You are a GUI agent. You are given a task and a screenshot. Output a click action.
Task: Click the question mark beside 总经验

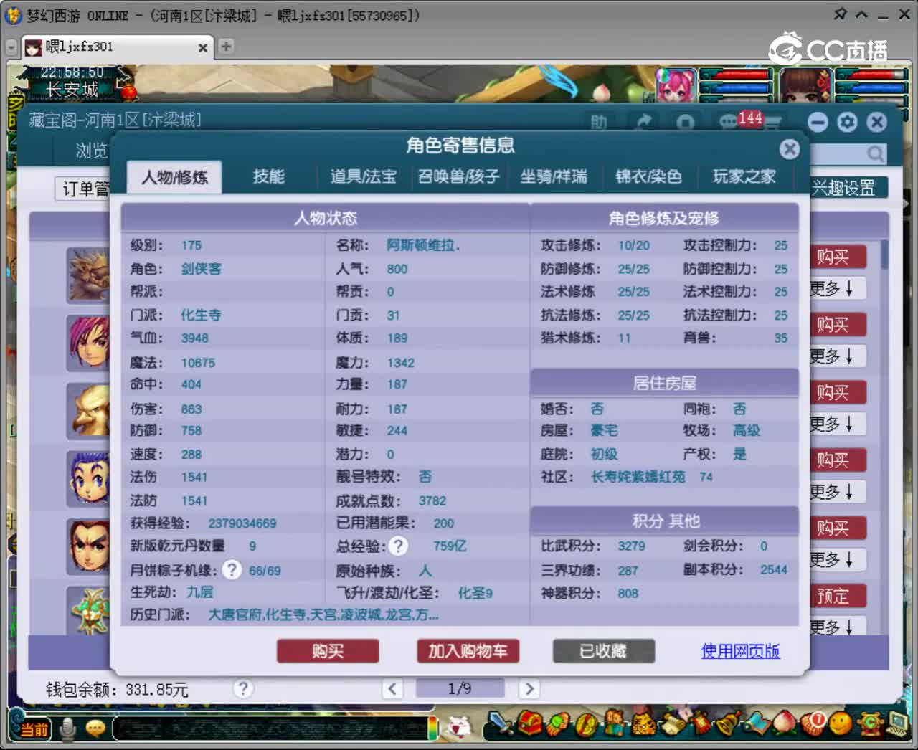tap(399, 546)
